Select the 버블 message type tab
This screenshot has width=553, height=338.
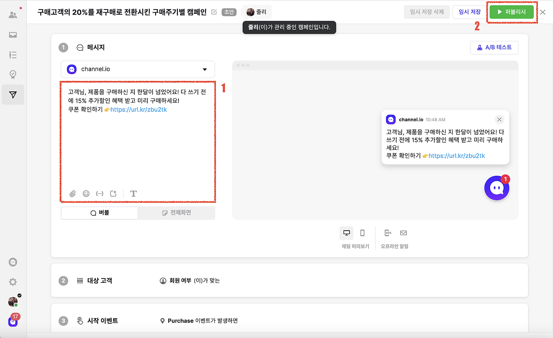(x=100, y=213)
